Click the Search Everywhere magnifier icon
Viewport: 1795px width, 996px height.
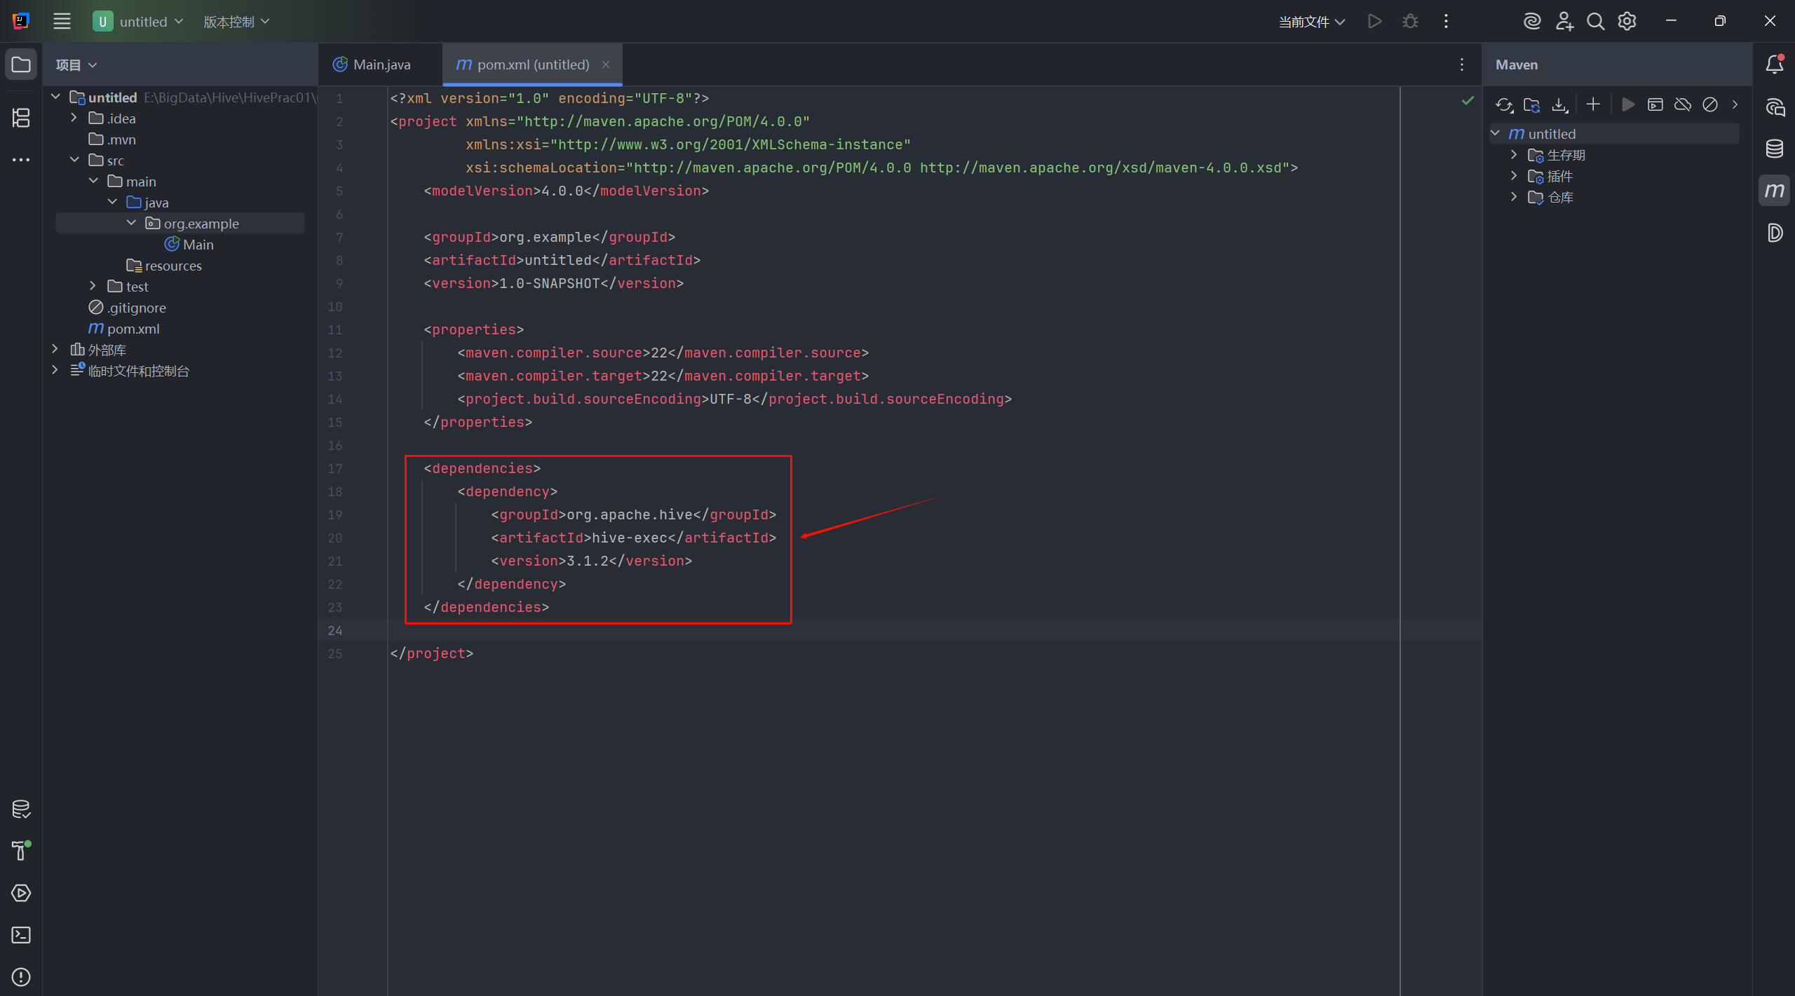pos(1595,22)
